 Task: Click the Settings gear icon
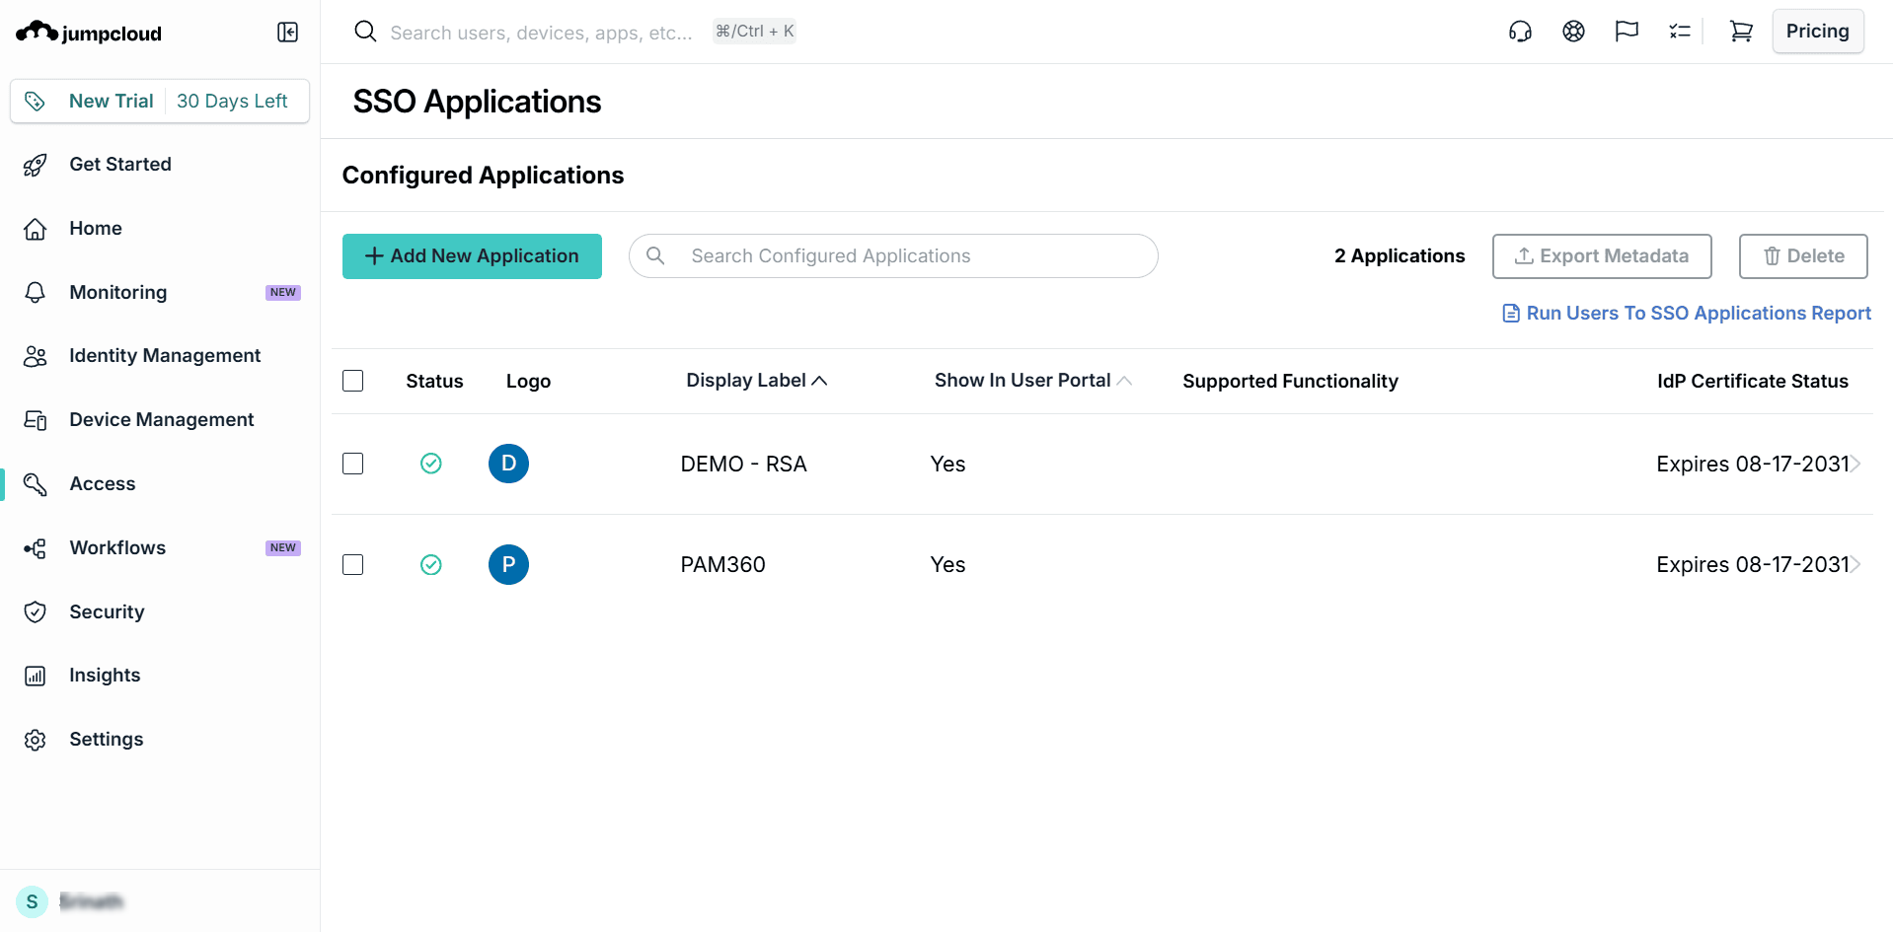pyautogui.click(x=36, y=740)
